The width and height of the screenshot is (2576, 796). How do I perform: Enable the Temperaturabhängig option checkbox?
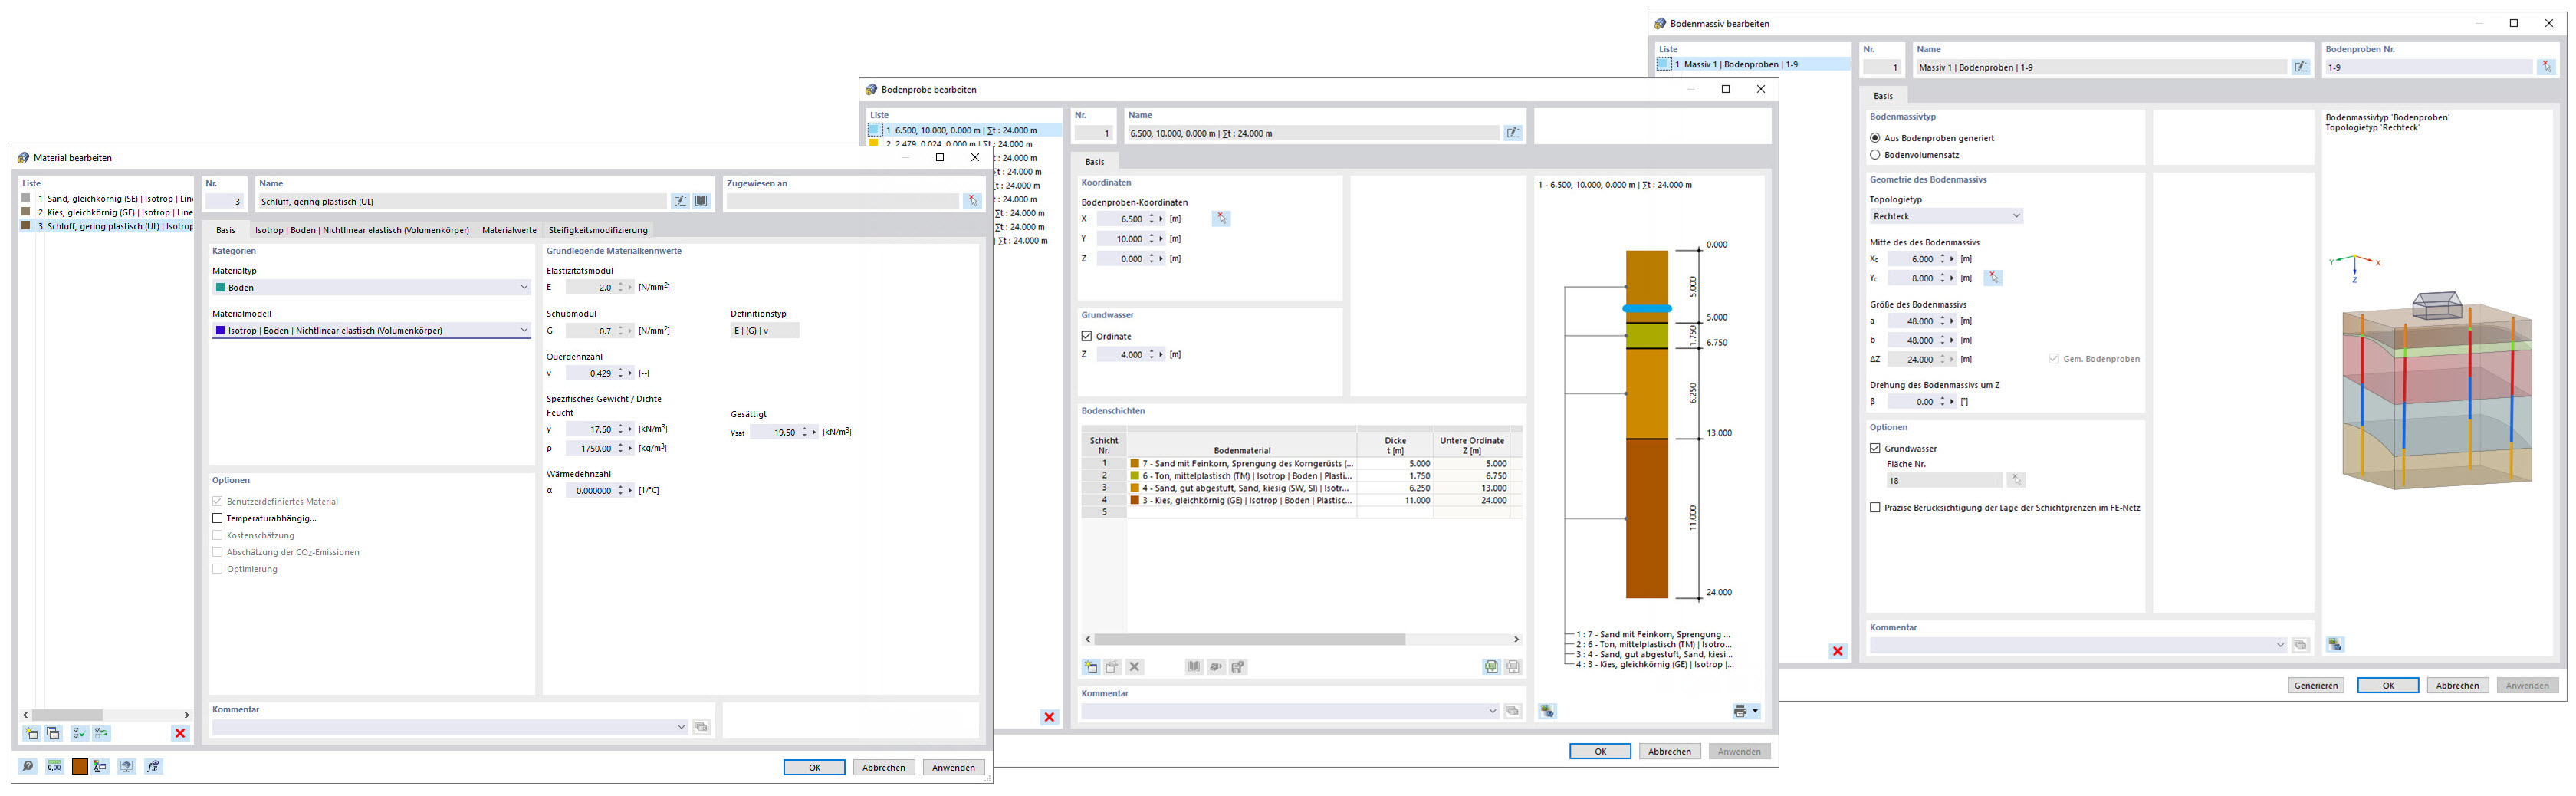tap(218, 518)
